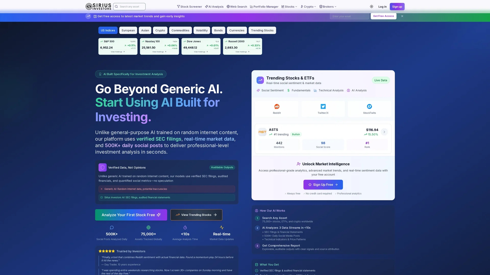Click the 442 Mentions value
Image resolution: width=490 pixels, height=275 pixels.
tap(279, 143)
